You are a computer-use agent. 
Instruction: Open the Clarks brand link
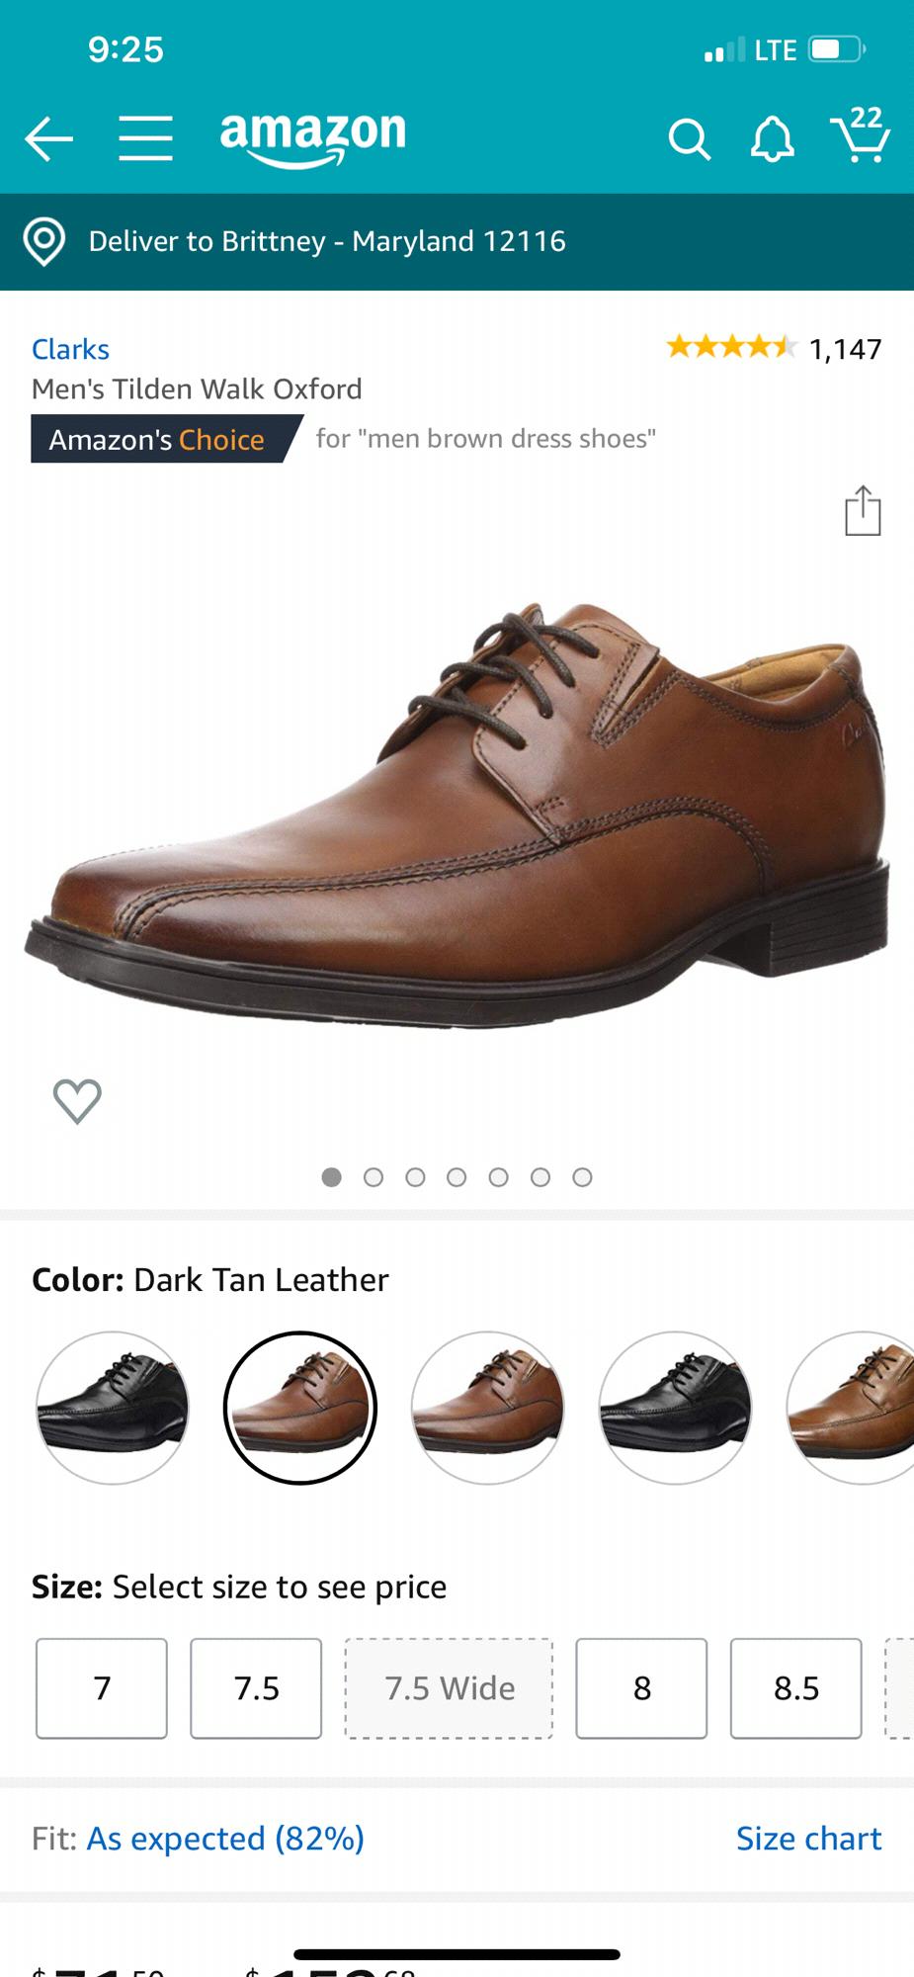coord(70,349)
